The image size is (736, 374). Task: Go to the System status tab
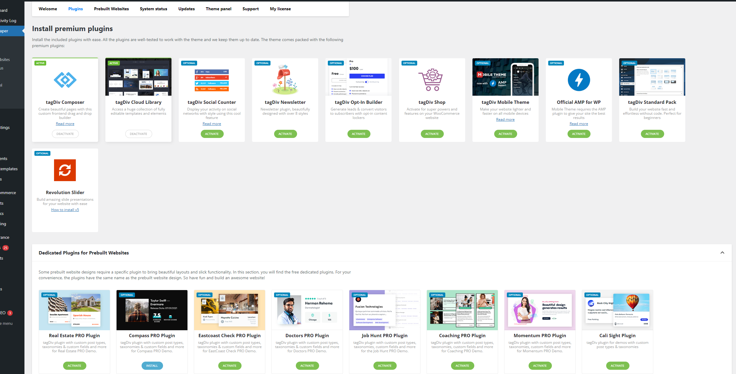153,9
